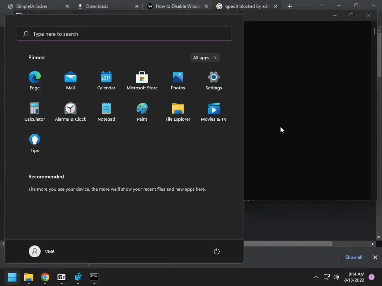Select the How to Disable Windows tab

(178, 6)
